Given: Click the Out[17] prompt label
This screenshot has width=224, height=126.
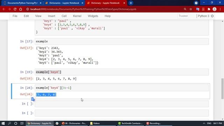Looking at the screenshot, I should point(27,48).
